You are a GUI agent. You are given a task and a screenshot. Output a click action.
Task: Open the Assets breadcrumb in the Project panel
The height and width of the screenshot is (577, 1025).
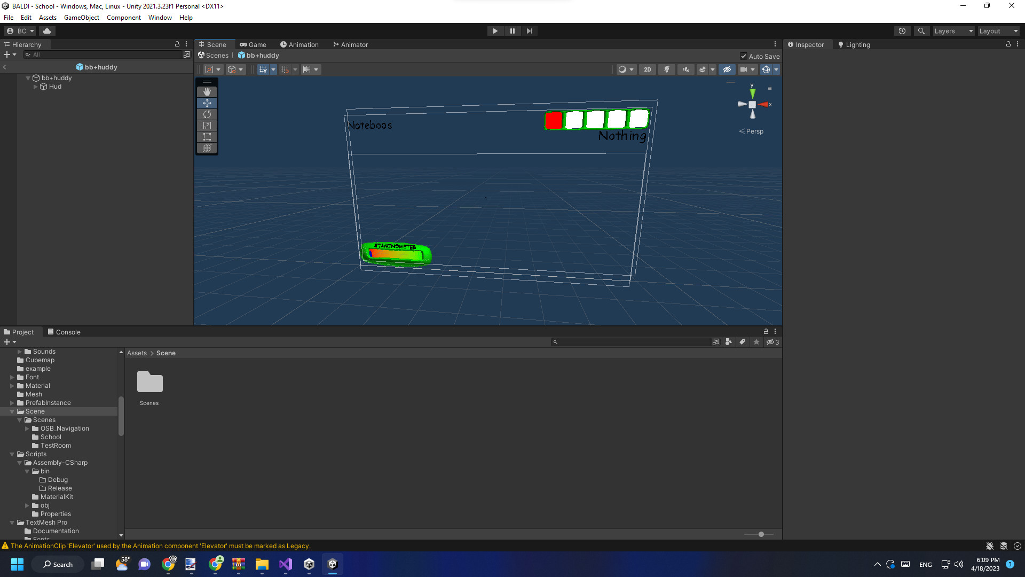137,353
